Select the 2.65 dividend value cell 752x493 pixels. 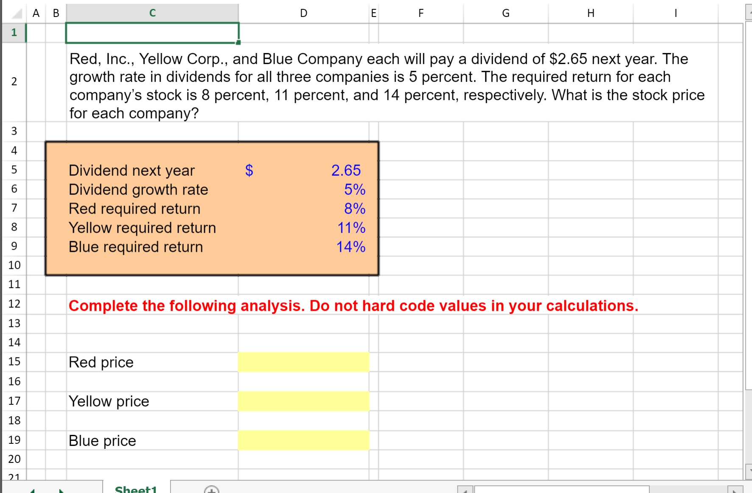pos(303,170)
